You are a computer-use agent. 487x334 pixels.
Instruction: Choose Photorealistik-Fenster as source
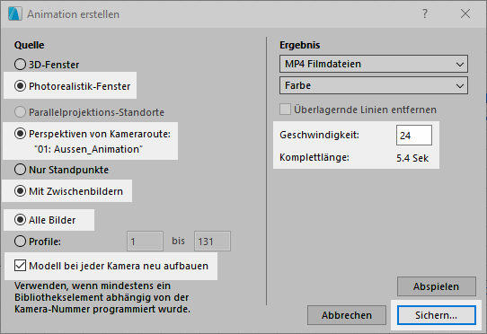[x=20, y=86]
